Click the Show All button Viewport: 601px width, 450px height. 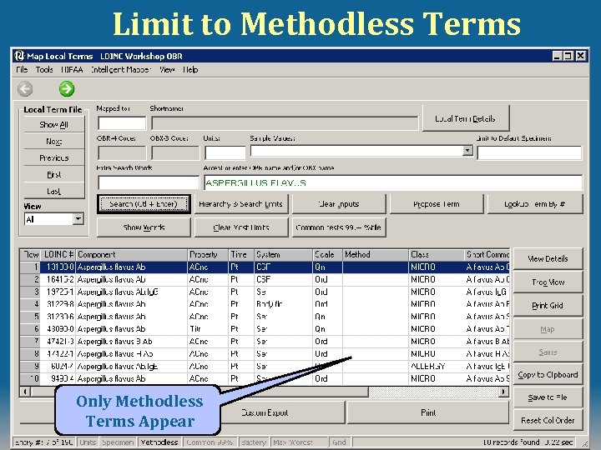click(x=54, y=125)
